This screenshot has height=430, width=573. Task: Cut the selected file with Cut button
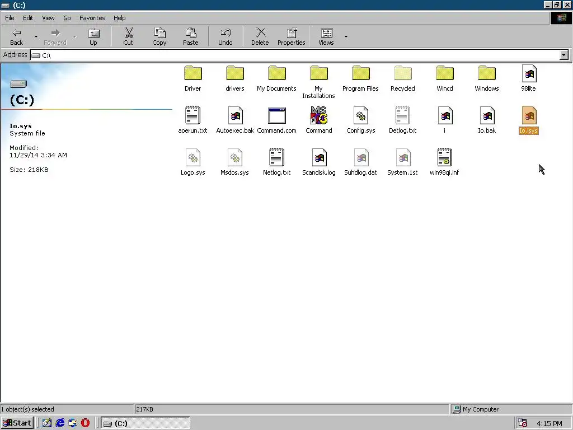pos(128,36)
